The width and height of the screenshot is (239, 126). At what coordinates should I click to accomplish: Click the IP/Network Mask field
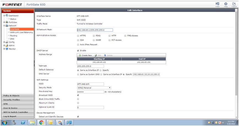coord(95,30)
